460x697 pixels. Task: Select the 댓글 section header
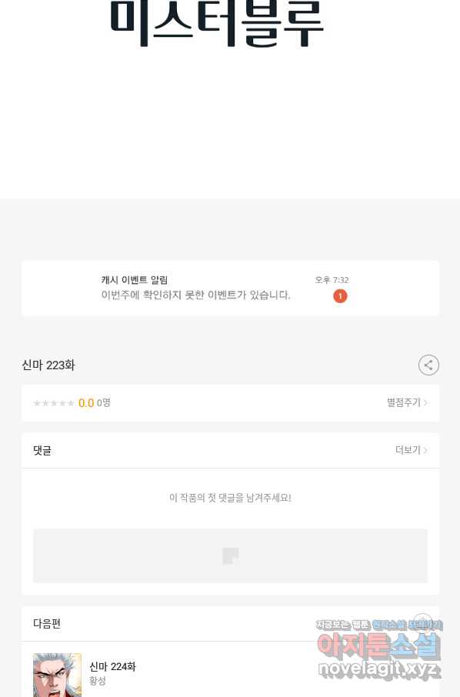[x=42, y=450]
